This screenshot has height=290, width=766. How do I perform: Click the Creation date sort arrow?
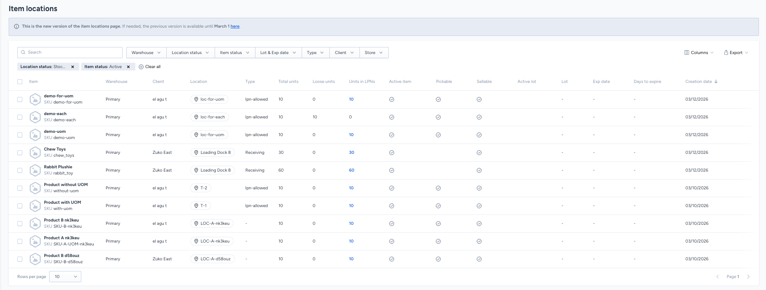click(x=716, y=82)
